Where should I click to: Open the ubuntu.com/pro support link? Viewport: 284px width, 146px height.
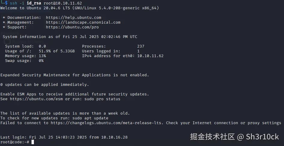pos(72,27)
